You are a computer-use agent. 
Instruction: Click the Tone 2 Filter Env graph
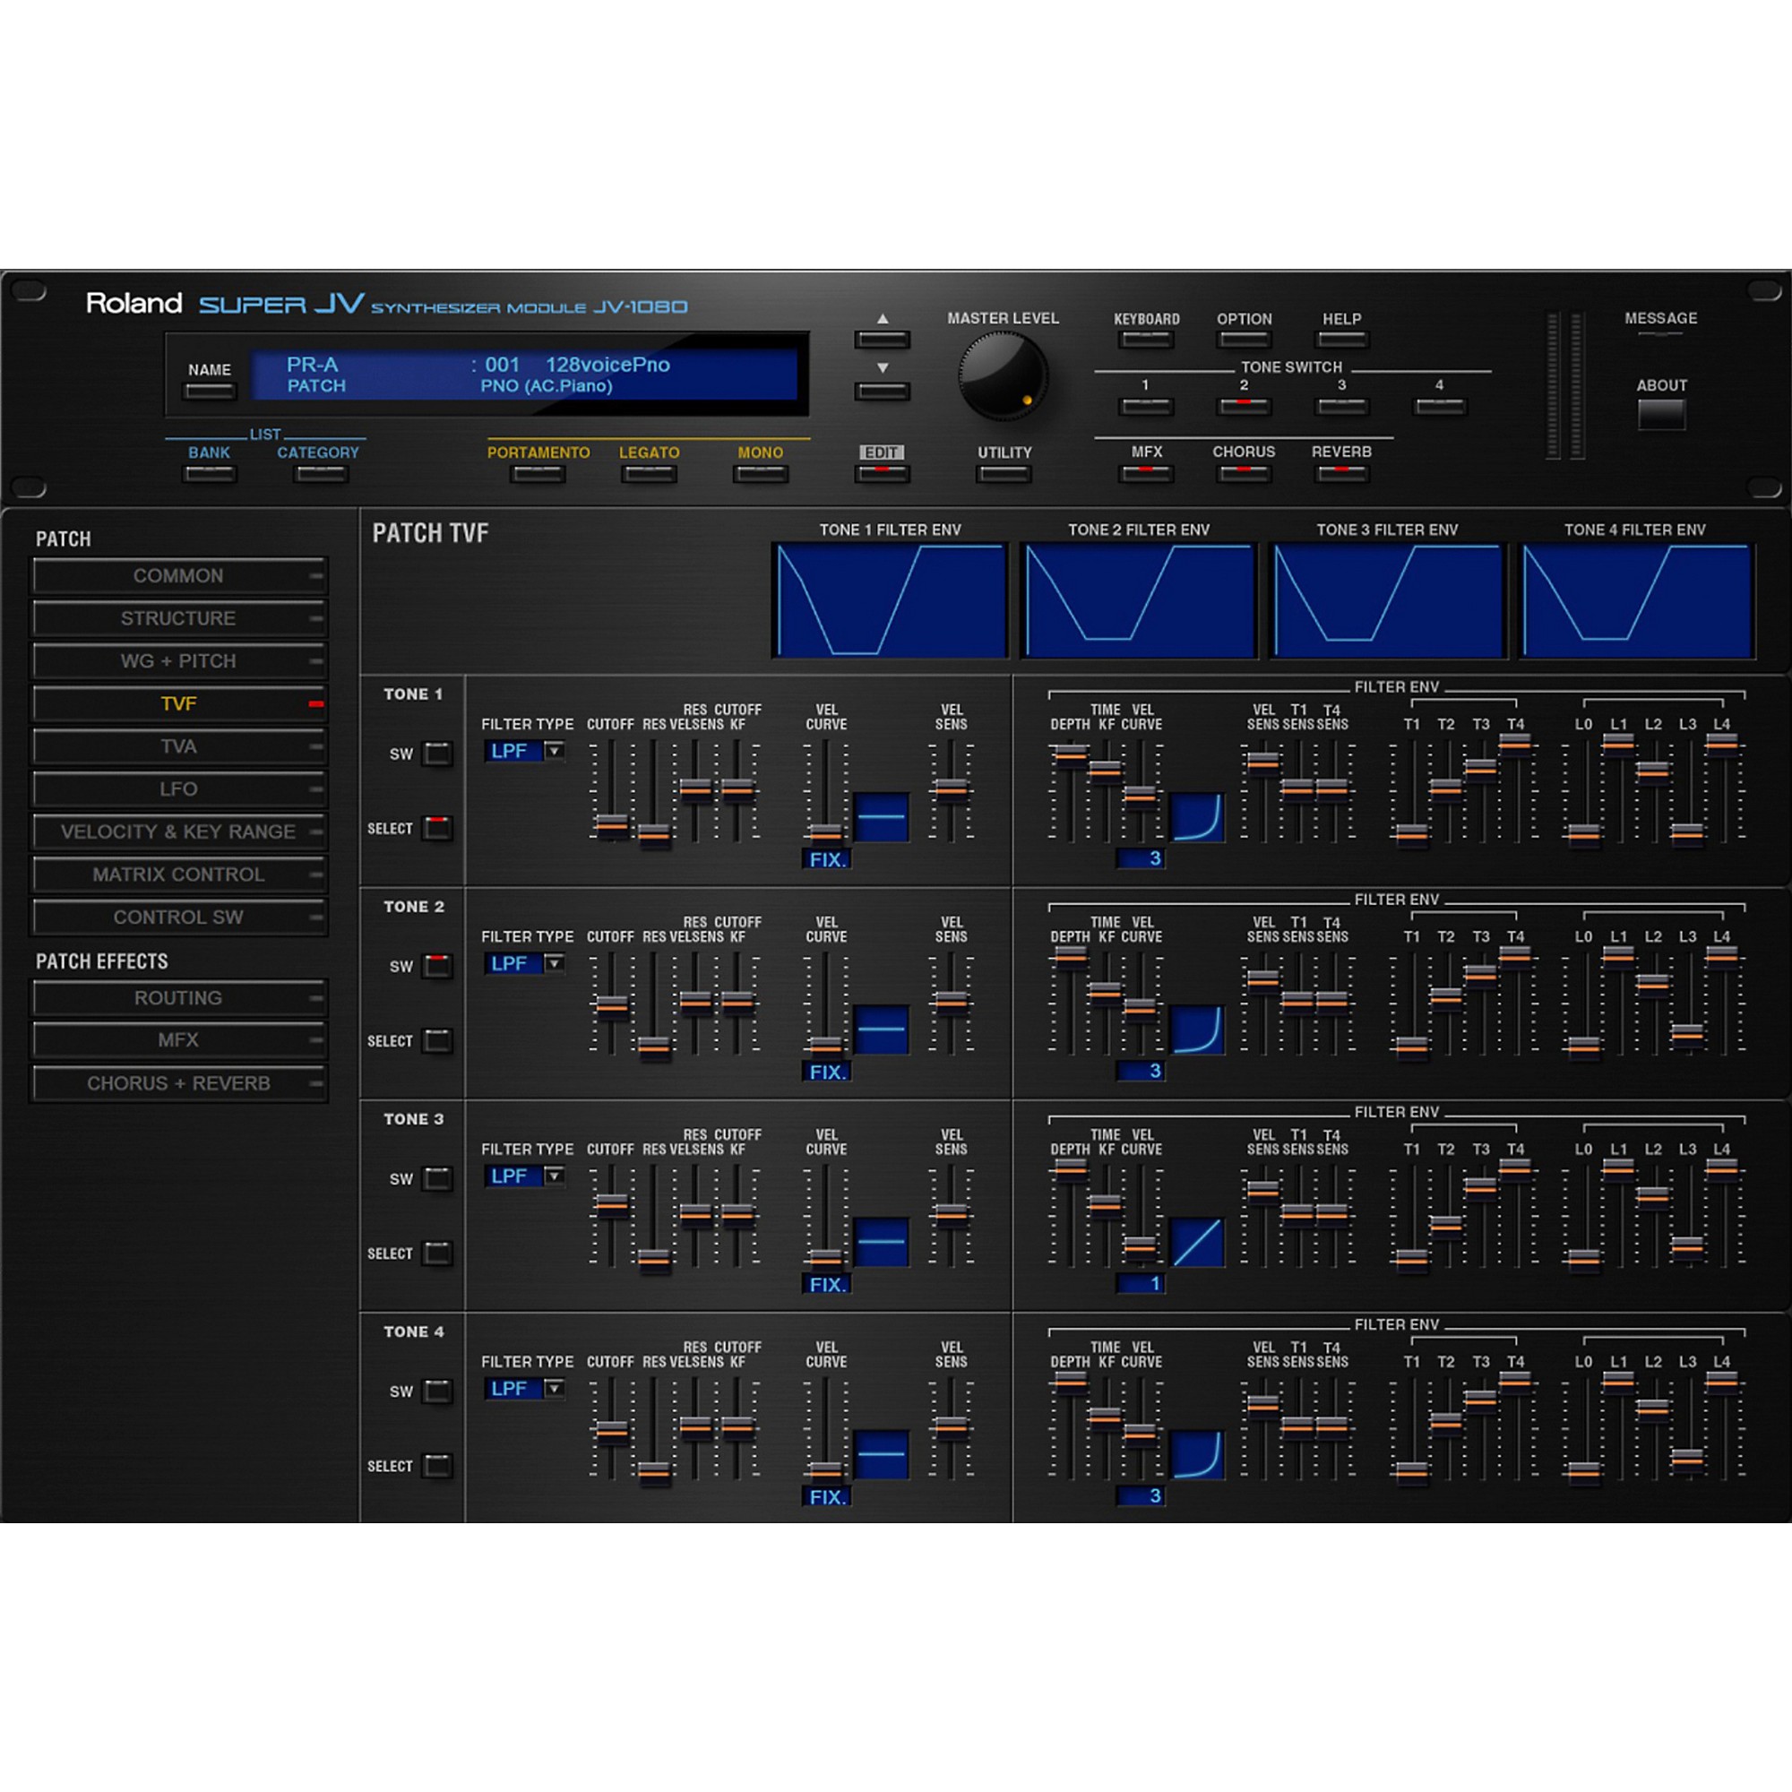1138,601
